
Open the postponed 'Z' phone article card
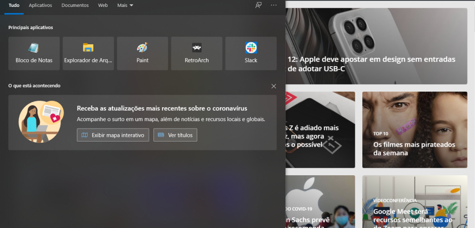tap(320, 130)
